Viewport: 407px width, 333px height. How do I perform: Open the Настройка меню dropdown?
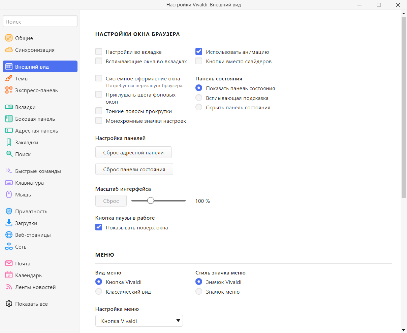coord(139,321)
